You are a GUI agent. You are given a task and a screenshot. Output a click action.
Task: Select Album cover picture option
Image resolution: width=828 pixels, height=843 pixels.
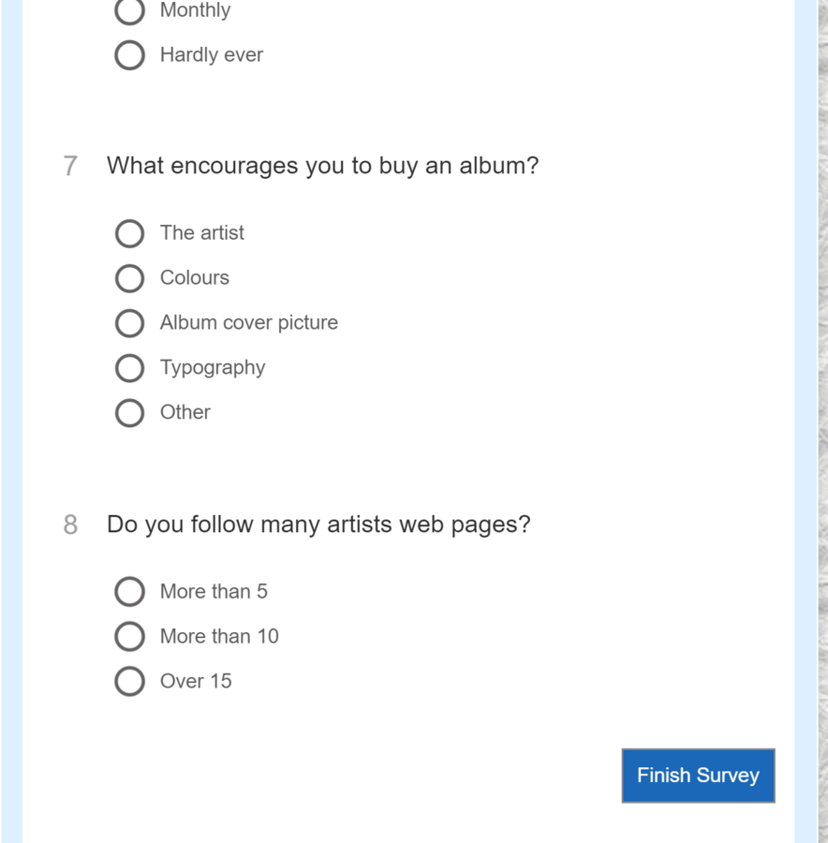(x=129, y=323)
